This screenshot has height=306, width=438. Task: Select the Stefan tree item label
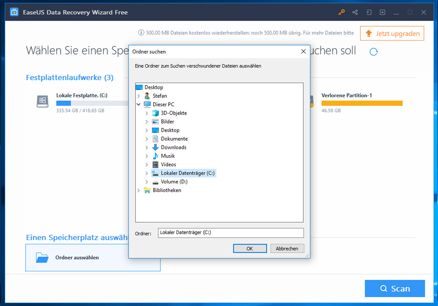pos(160,96)
